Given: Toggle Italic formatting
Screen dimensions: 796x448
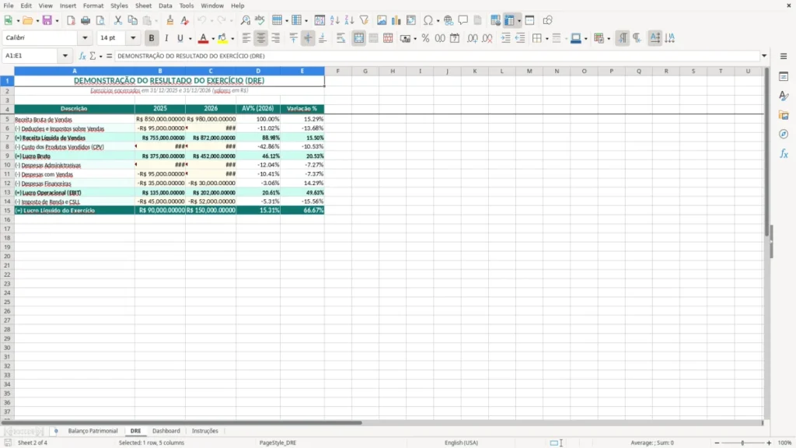Looking at the screenshot, I should coord(166,38).
